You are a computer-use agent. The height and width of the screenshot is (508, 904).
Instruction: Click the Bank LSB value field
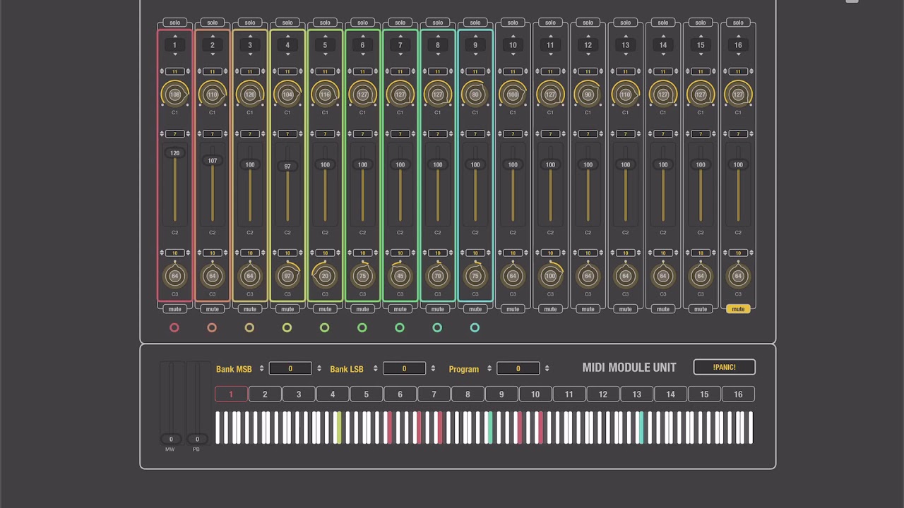pos(404,368)
